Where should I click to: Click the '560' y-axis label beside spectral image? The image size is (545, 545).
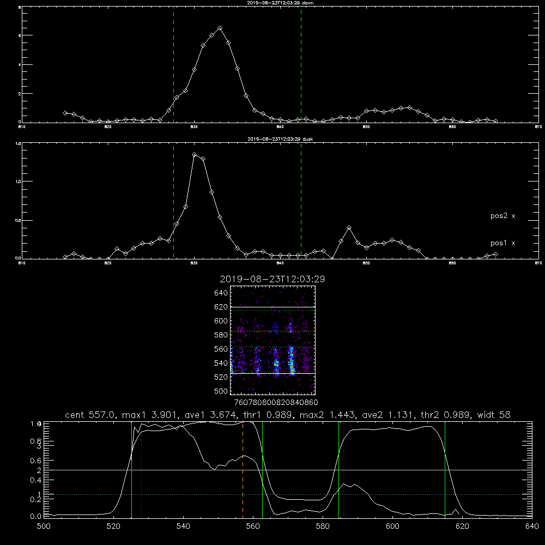pos(221,349)
